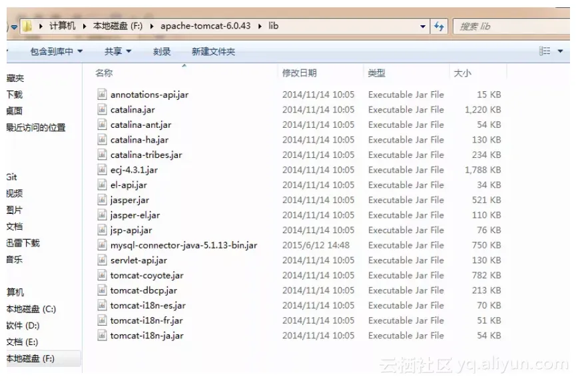Click the 1,788 KB size cell

[x=483, y=170]
